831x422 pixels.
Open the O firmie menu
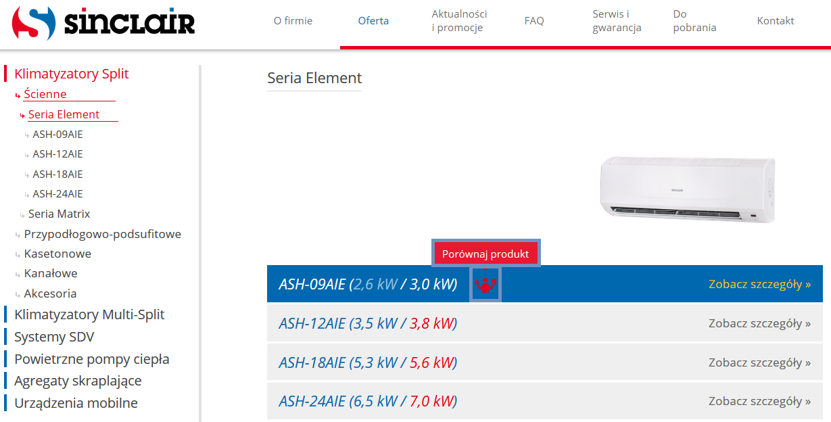(x=293, y=21)
